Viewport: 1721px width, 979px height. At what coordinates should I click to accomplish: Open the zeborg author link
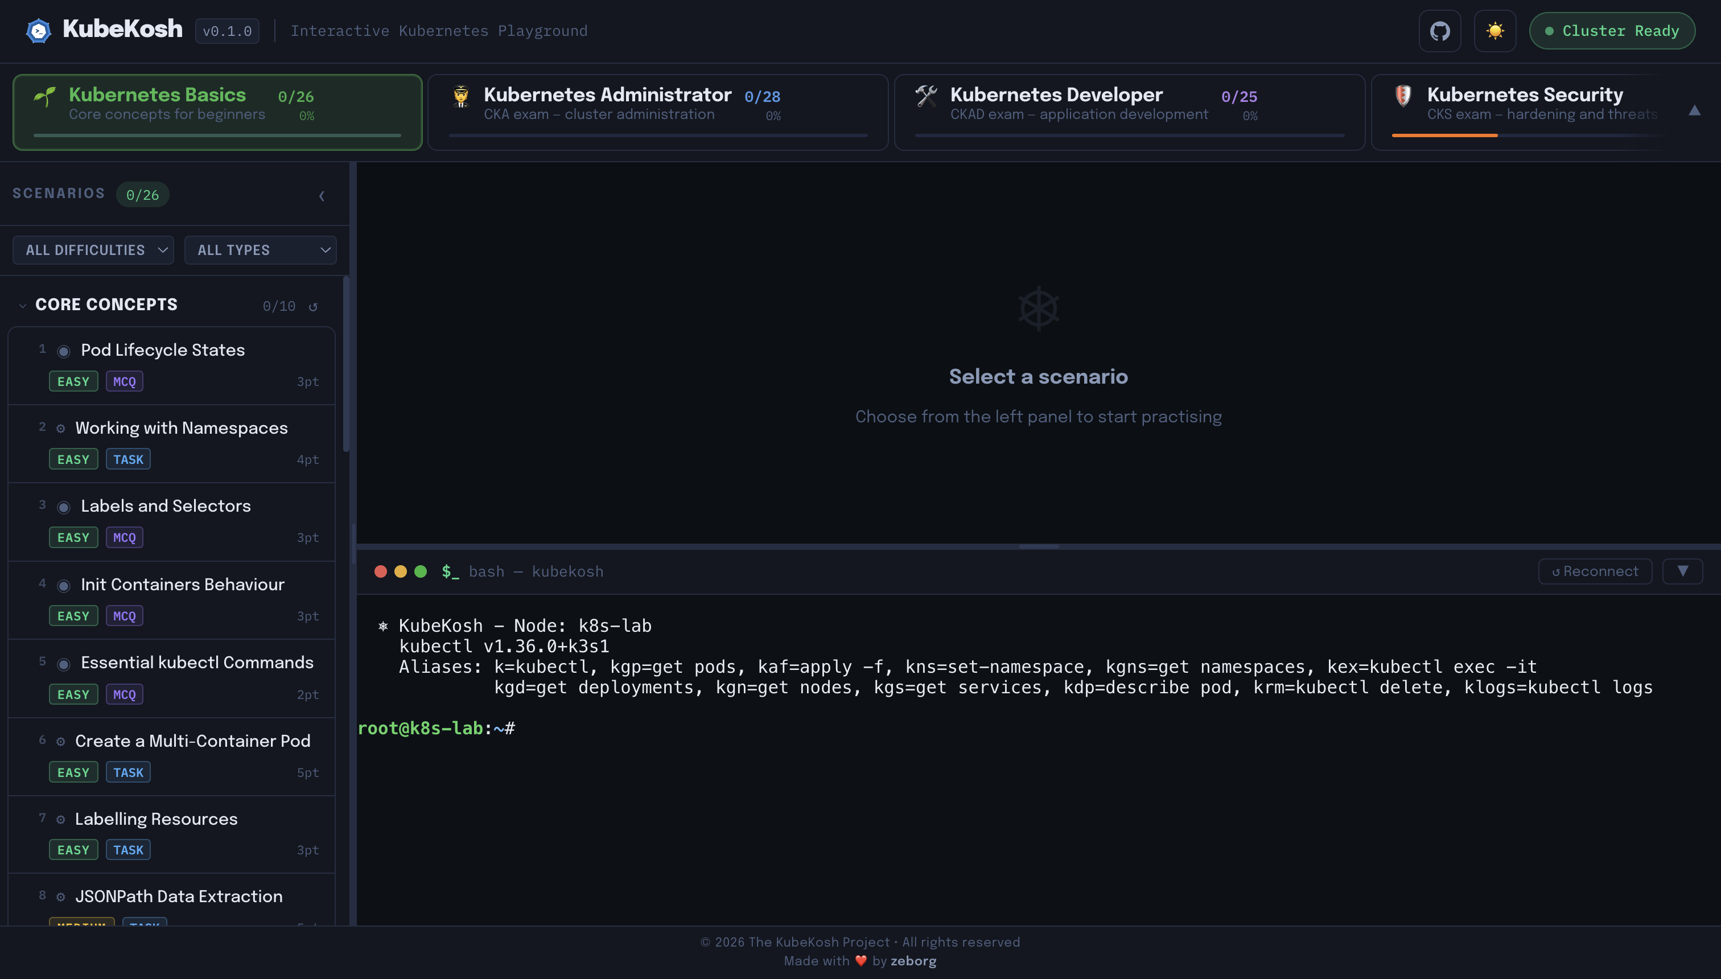click(x=913, y=961)
